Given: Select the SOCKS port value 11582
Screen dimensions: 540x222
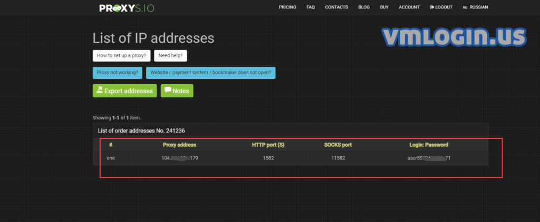Looking at the screenshot, I should (x=338, y=158).
